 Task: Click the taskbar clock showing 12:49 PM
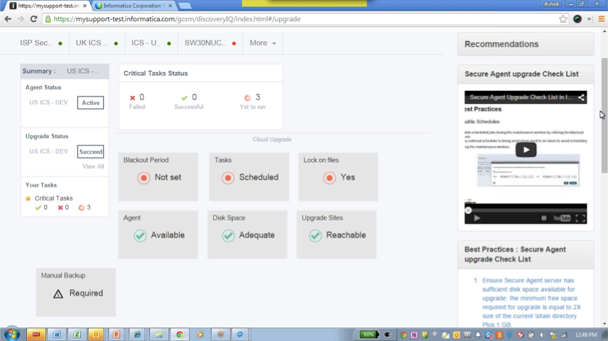point(586,335)
